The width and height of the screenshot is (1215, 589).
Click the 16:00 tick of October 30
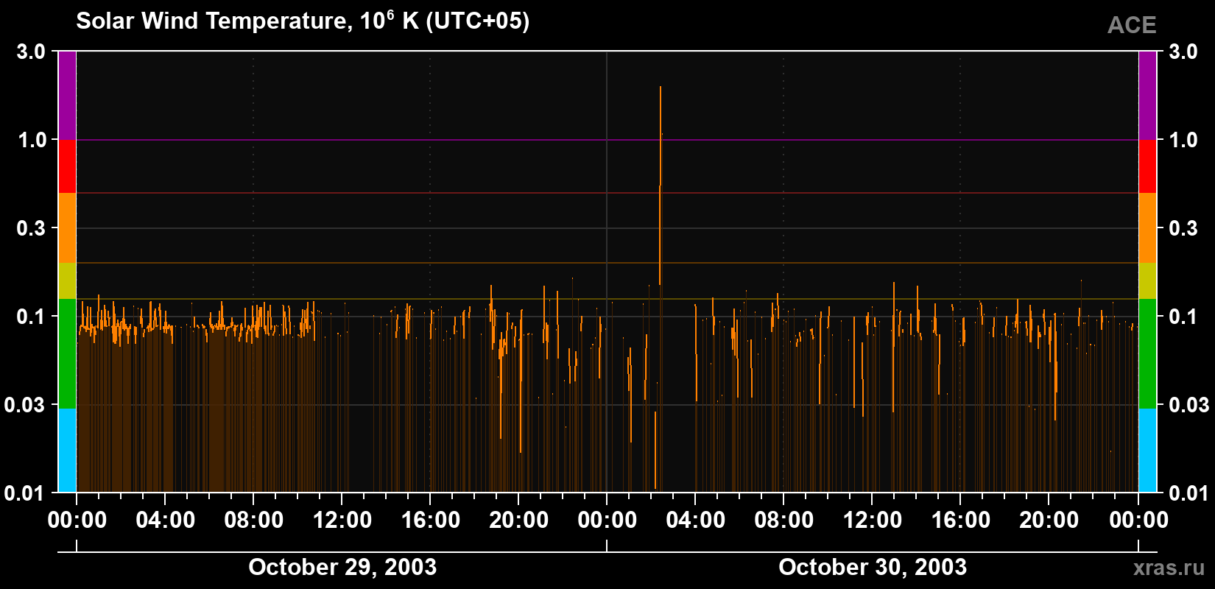961,520
